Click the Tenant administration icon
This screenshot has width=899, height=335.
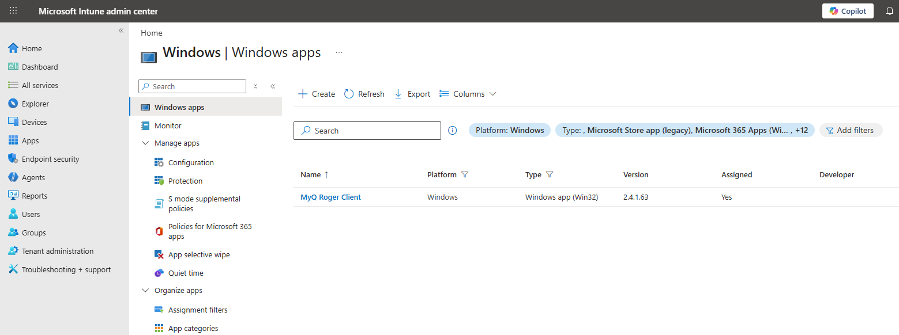pyautogui.click(x=13, y=251)
